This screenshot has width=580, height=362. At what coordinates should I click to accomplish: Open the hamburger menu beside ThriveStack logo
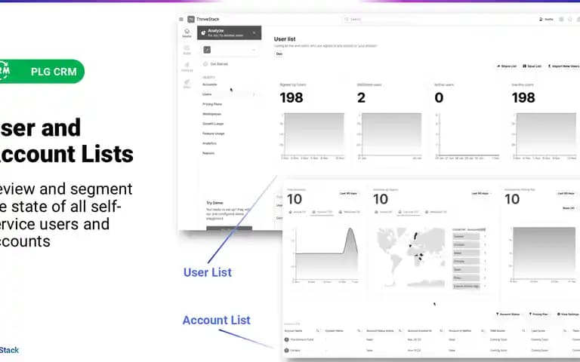coord(181,19)
